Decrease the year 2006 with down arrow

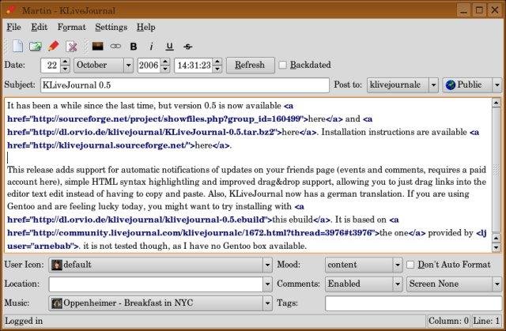(x=165, y=69)
